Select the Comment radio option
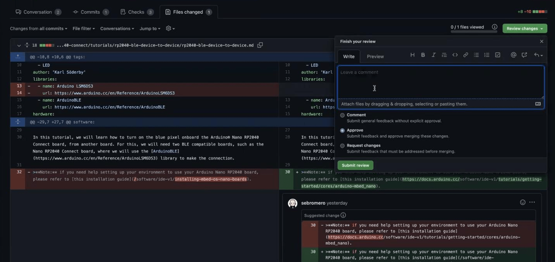Viewport: 555px width, 262px height. coord(342,115)
